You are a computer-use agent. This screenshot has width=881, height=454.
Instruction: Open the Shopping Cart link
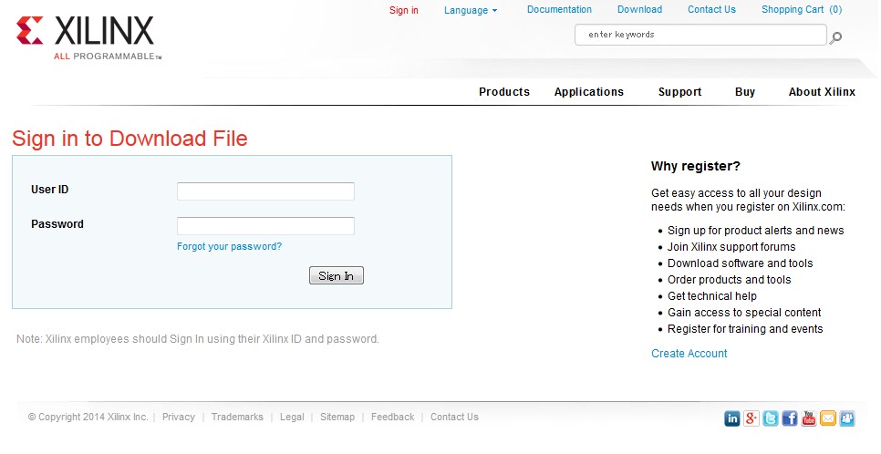tap(801, 10)
